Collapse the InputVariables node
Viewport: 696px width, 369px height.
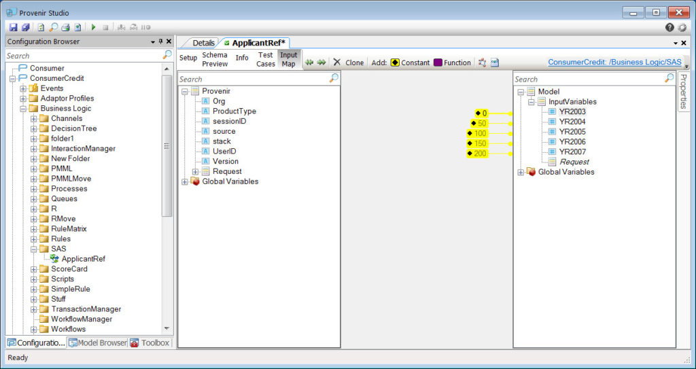[532, 102]
